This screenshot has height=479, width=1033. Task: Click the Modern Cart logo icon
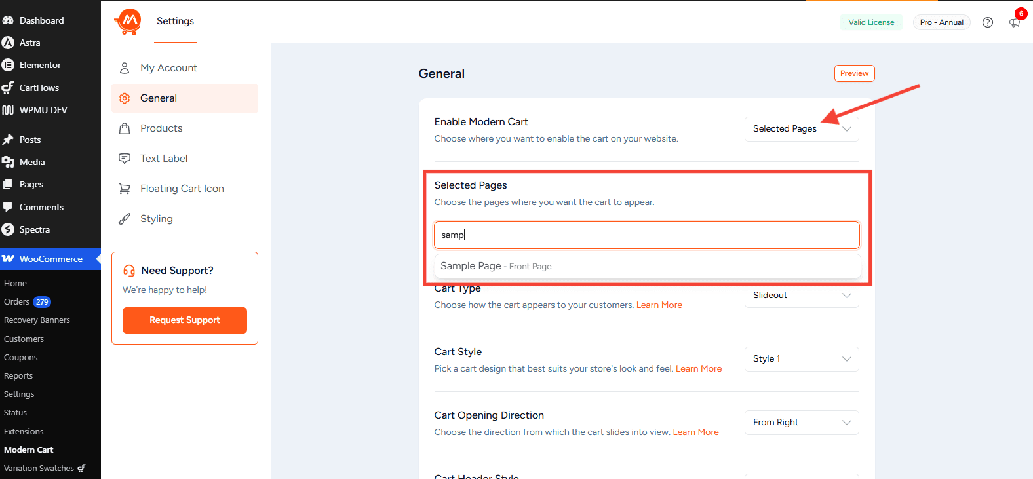point(128,22)
